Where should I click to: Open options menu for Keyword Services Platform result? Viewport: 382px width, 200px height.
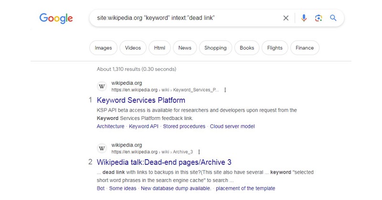[x=225, y=90]
